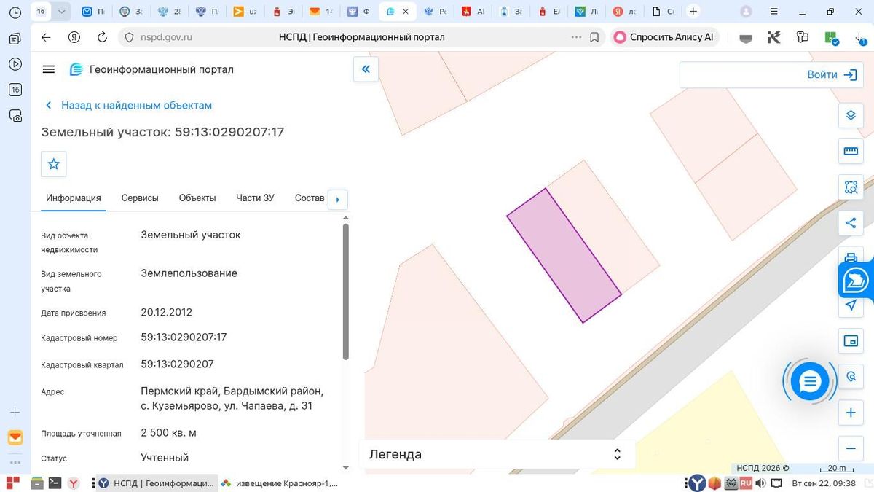Zoom out the map with minus
The height and width of the screenshot is (492, 874).
pos(851,448)
